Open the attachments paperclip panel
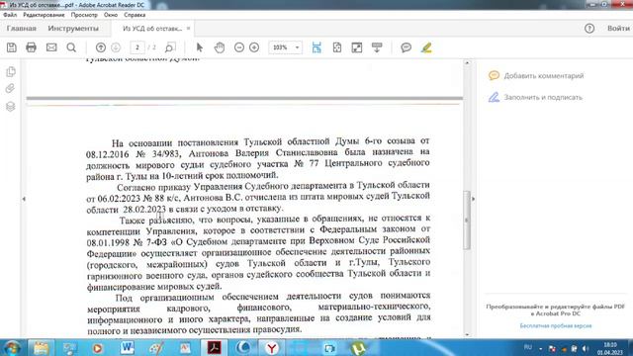Viewport: 633px width, 356px height. pos(11,89)
